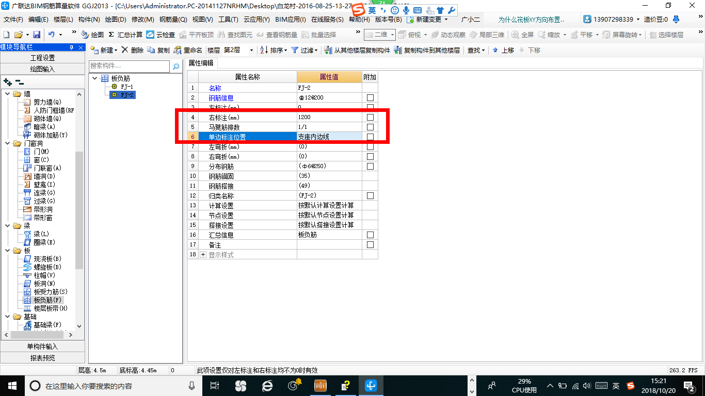
Task: Select 圈梁(E) in navigation tree
Action: click(x=44, y=242)
